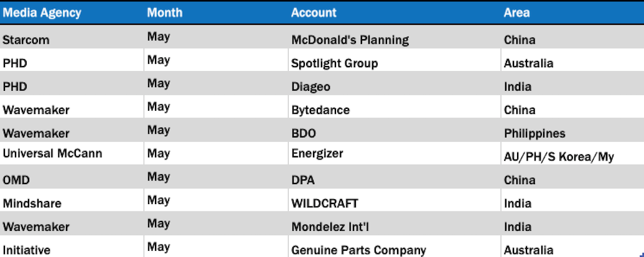
Task: Click the OMD agency cell
Action: pyautogui.click(x=16, y=180)
